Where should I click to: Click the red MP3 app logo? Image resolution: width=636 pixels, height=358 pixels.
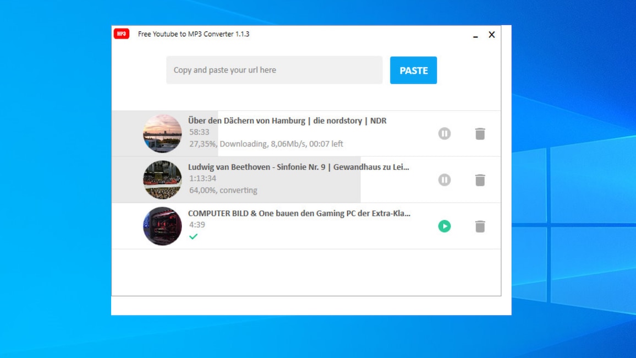[x=121, y=34]
